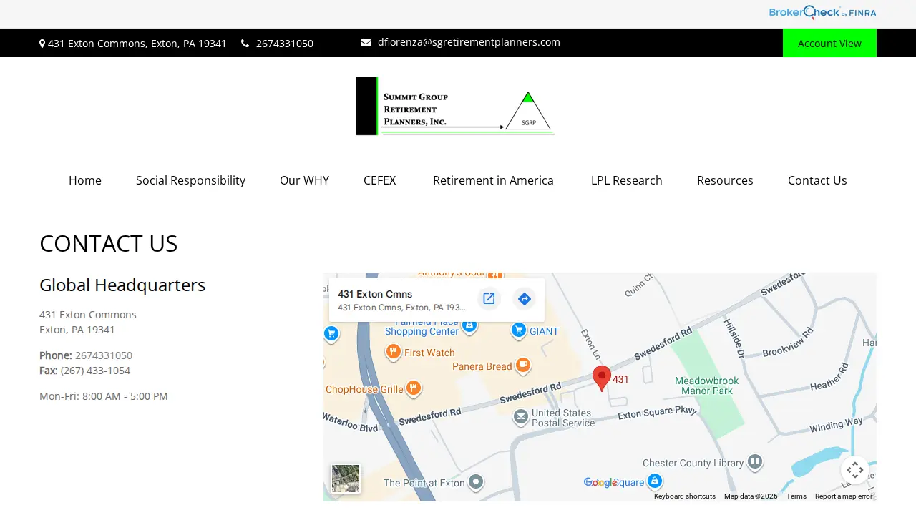
Task: Open the Home menu item
Action: pos(85,180)
